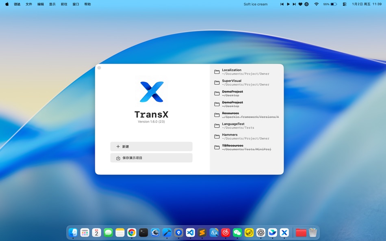Click the TransX app logo

coord(151,91)
